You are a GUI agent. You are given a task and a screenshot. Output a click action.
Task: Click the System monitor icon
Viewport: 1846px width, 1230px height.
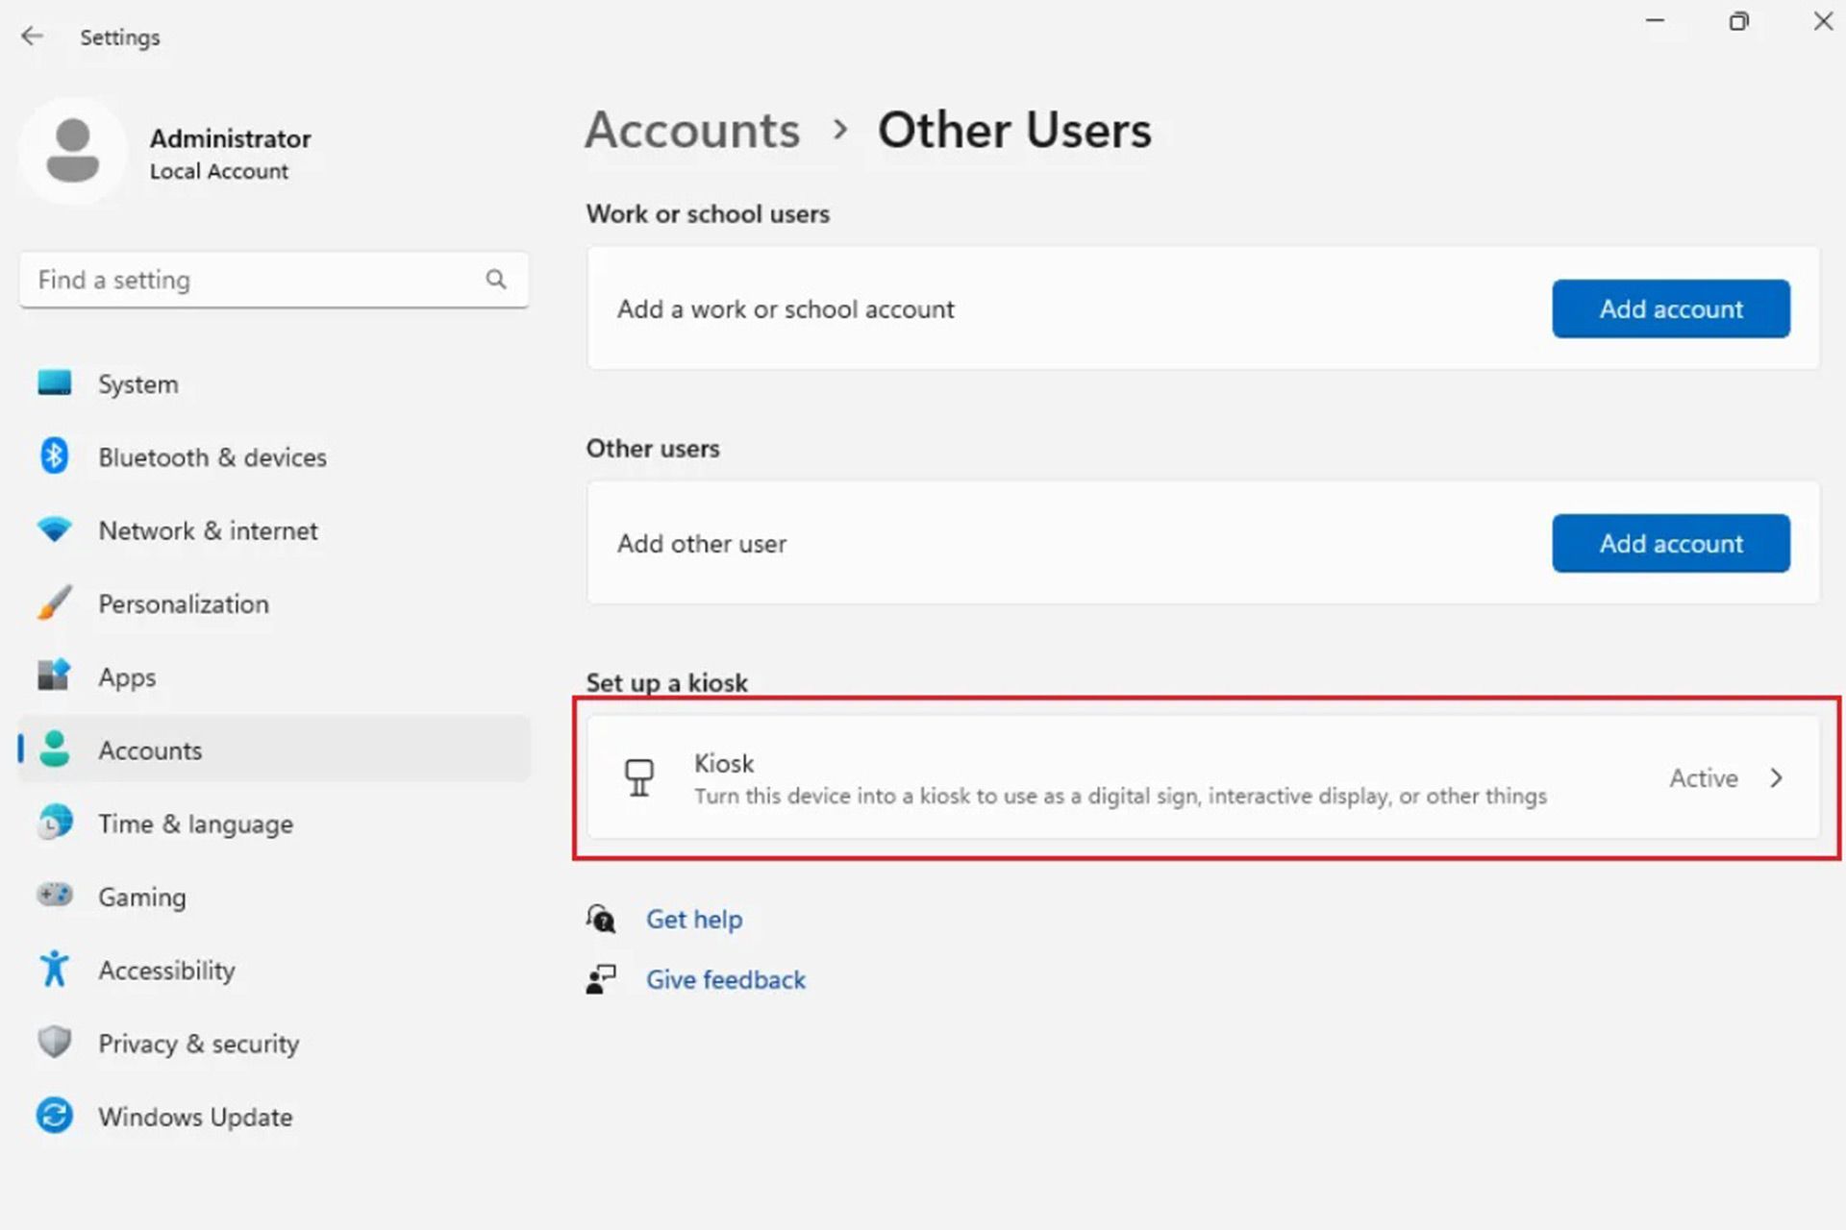click(54, 382)
